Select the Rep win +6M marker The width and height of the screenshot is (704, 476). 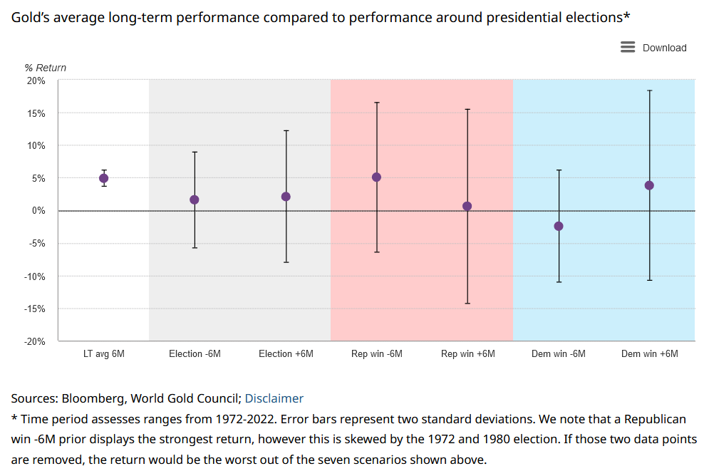467,206
